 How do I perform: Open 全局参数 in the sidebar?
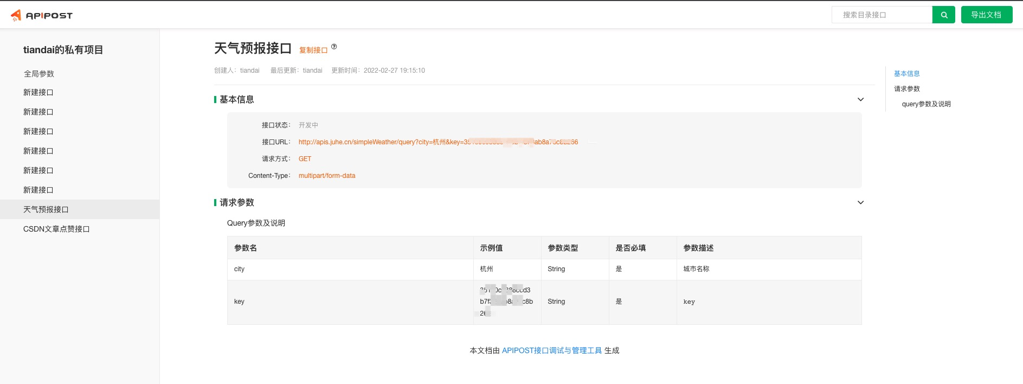[x=39, y=74]
